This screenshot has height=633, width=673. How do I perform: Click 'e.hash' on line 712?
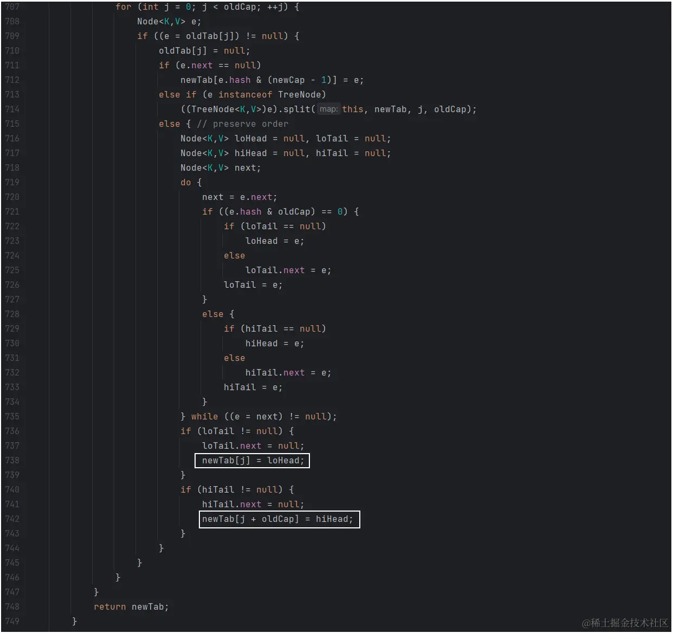[x=234, y=80]
